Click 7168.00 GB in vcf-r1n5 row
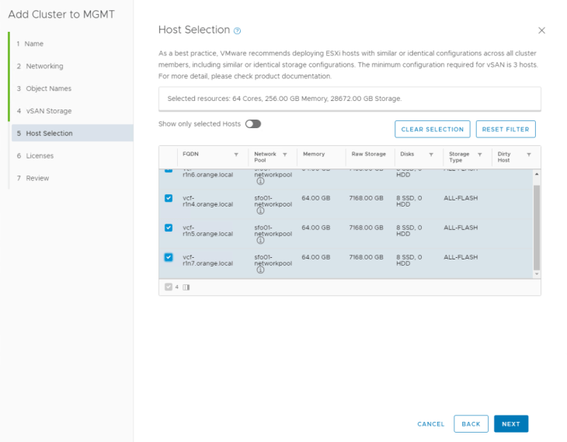Viewport: 567px width, 442px height. click(366, 228)
